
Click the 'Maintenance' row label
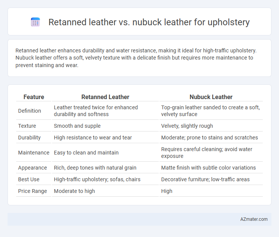click(34, 153)
